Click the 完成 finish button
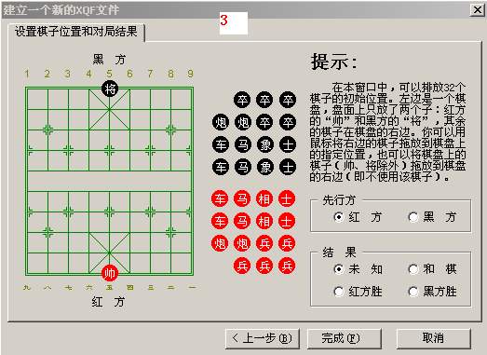Screen dimensions: 487x355 click(345, 338)
